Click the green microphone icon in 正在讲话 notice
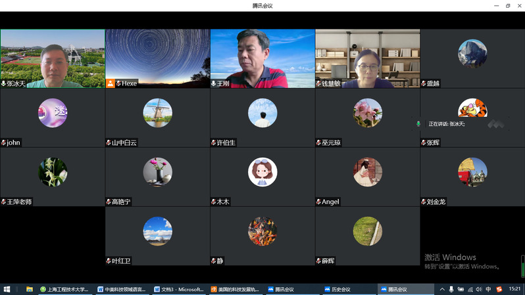 418,124
